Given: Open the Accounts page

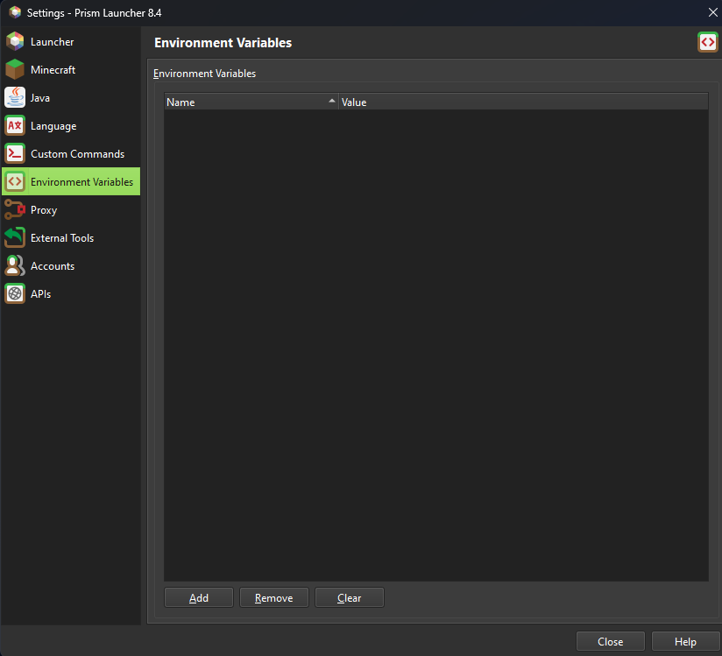Looking at the screenshot, I should click(x=71, y=266).
